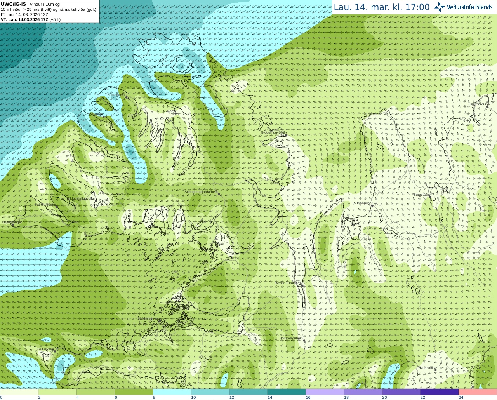Click the violet 20–22 legend swatch
Image resolution: width=497 pixels, height=400 pixels.
click(401, 392)
